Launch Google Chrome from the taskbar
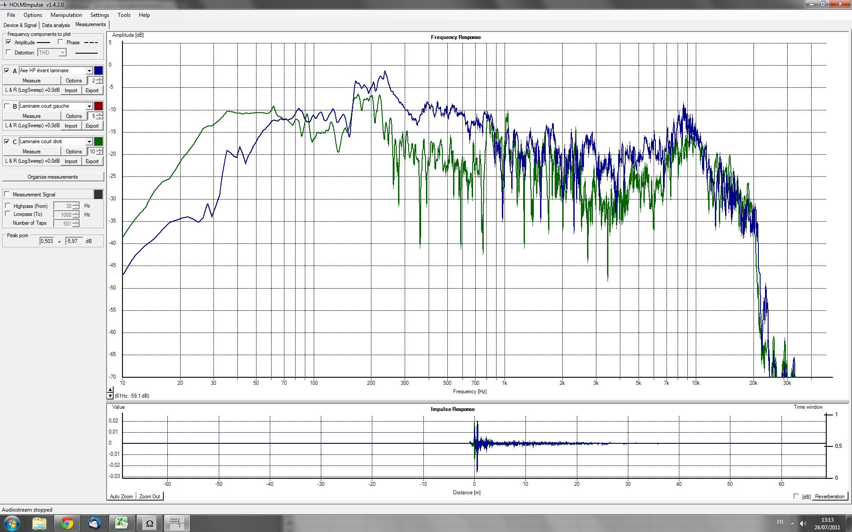This screenshot has height=532, width=852. 67,524
